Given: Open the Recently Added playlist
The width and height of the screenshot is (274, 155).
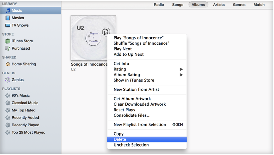Looking at the screenshot, I should pyautogui.click(x=25, y=118).
